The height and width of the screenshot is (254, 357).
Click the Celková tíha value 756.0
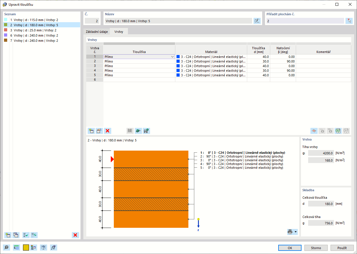point(321,223)
